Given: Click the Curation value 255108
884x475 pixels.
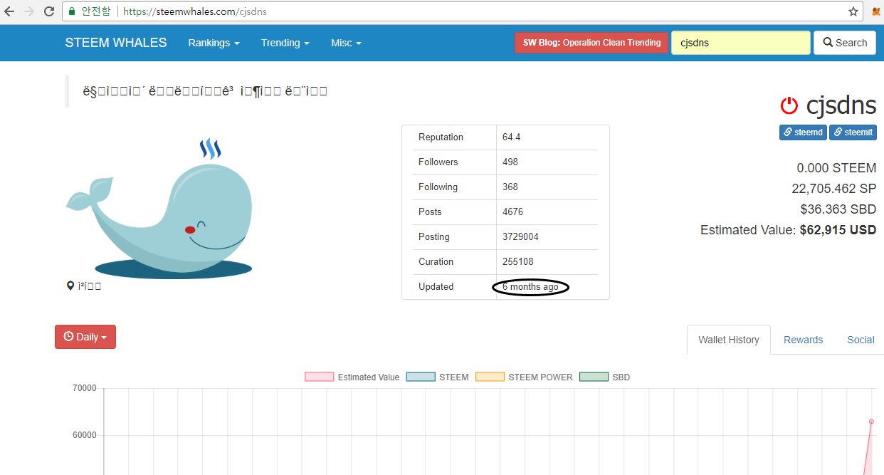Looking at the screenshot, I should (x=518, y=262).
